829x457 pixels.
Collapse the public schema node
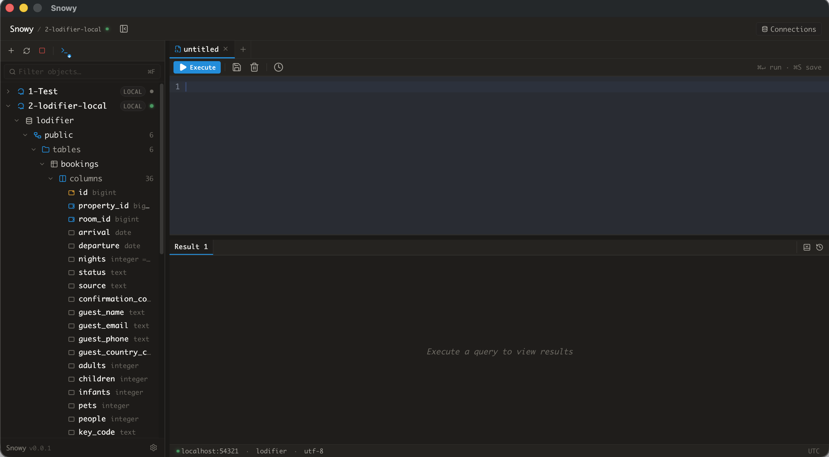(x=25, y=135)
